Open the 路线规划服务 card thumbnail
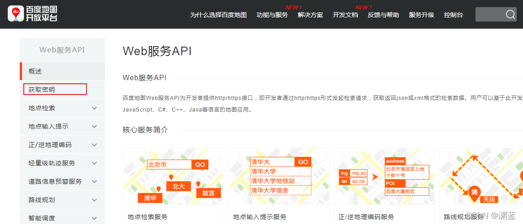This screenshot has width=523, height=224. tap(481, 177)
